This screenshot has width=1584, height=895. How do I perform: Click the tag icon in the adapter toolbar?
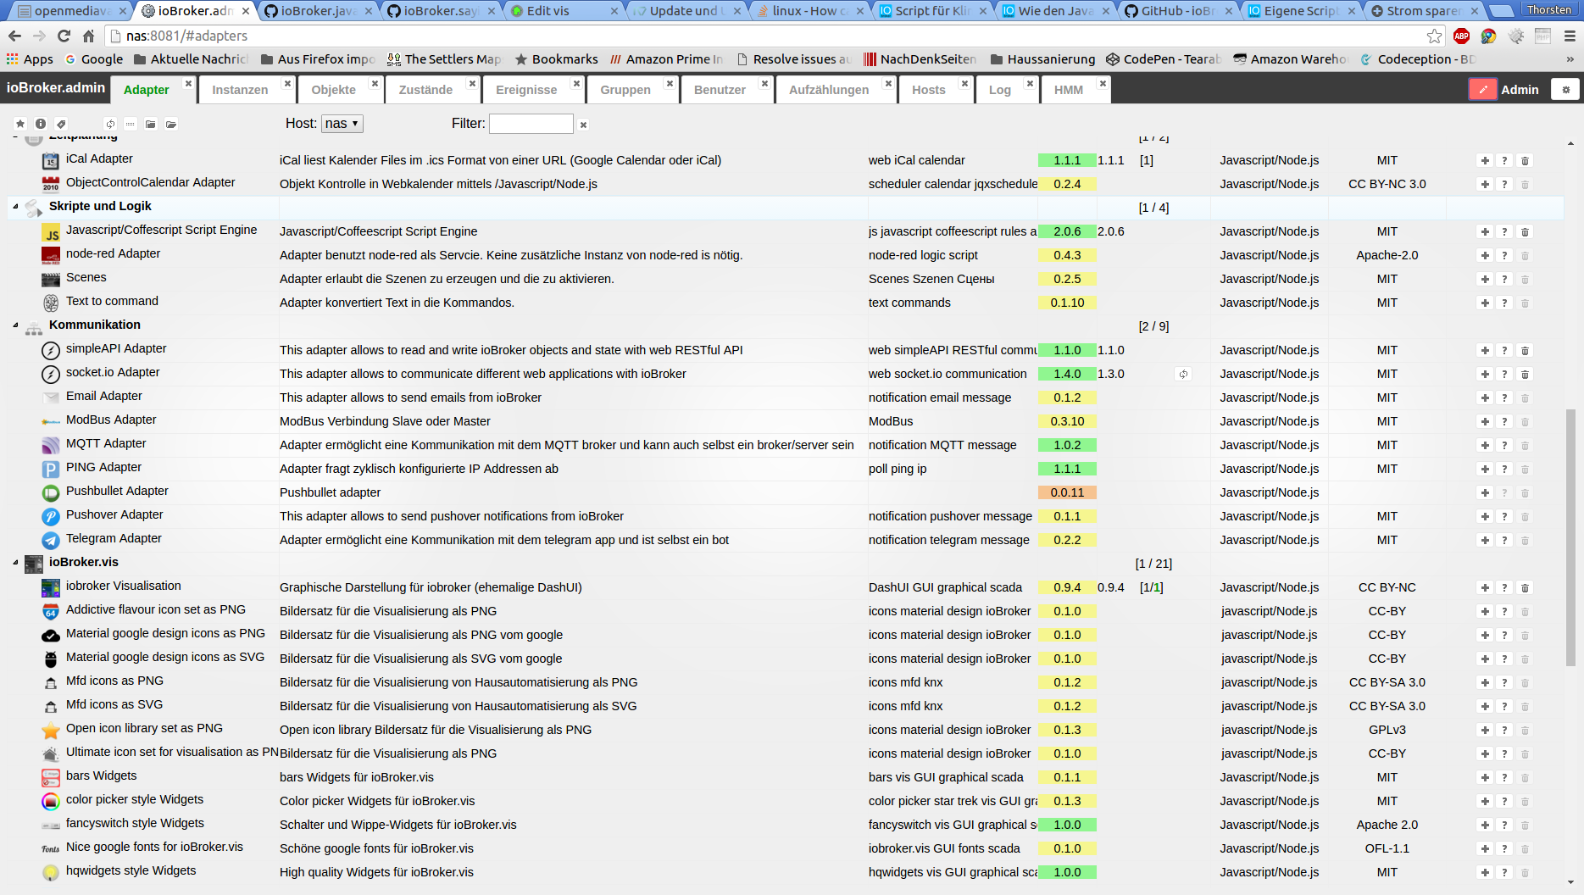61,124
